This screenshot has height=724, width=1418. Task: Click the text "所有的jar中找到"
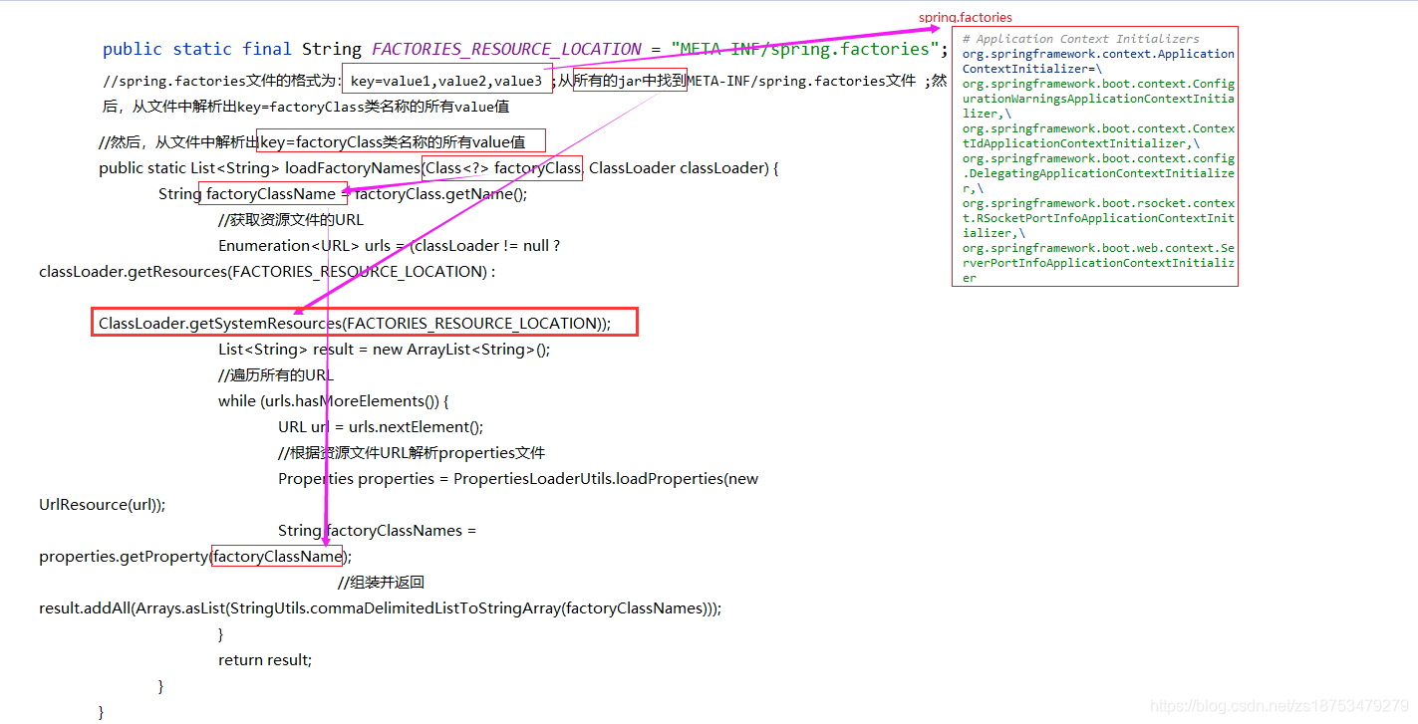pos(630,81)
